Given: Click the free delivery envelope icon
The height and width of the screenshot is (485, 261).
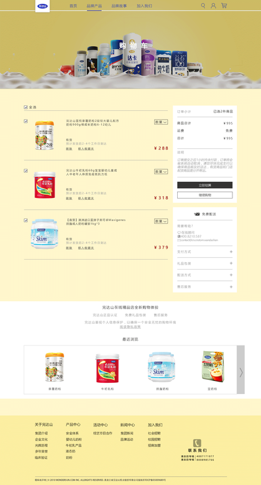Looking at the screenshot, I should (x=197, y=214).
